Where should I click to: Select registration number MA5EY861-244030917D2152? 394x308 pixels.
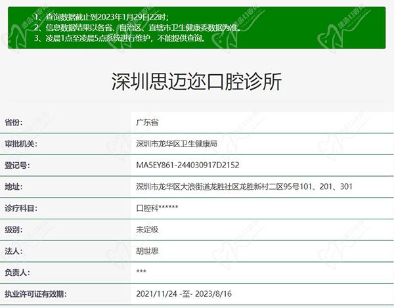[188, 165]
